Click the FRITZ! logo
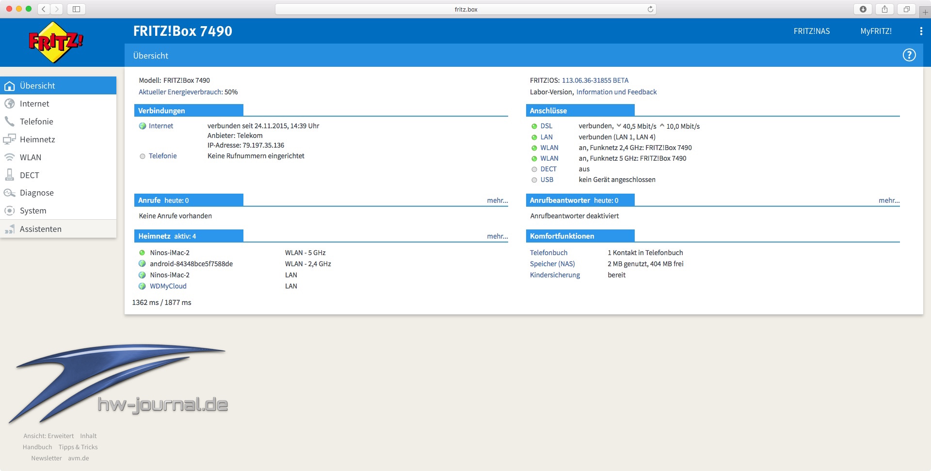Viewport: 931px width, 471px height. pos(56,42)
